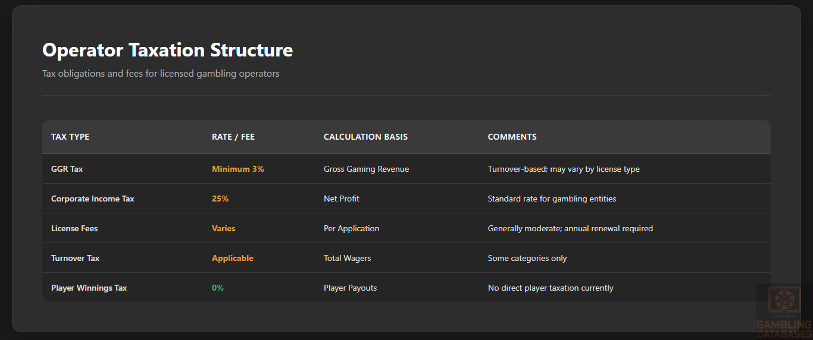813x340 pixels.
Task: Click the RATE / FEE column header
Action: pos(233,137)
